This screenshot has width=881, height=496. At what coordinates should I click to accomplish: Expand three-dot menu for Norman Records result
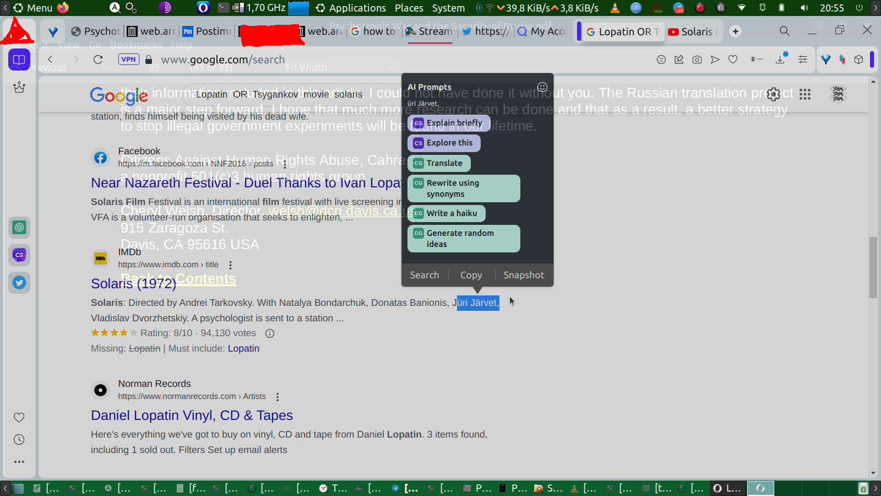[278, 397]
